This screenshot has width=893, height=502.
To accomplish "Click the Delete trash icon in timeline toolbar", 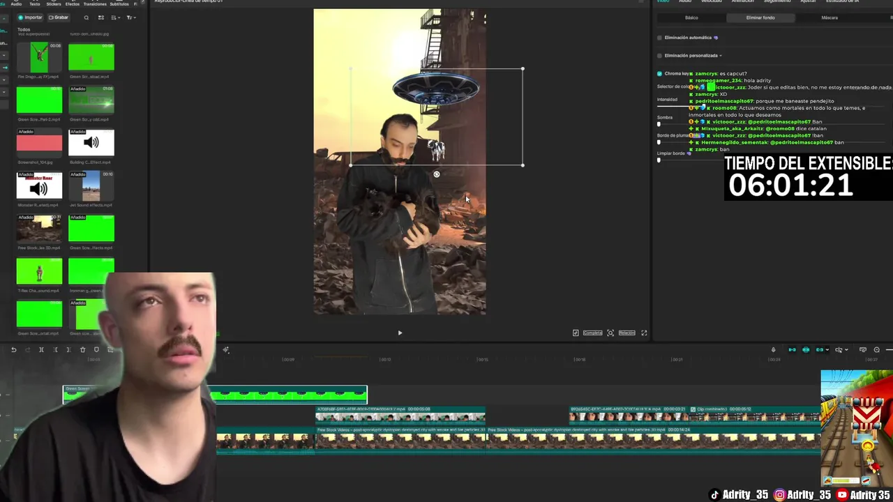I will tap(82, 350).
